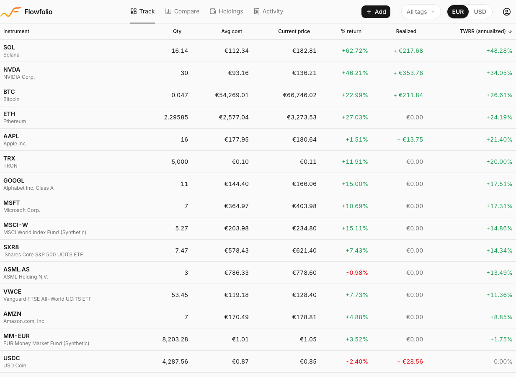
Task: Sort by Instrument column header
Action: [16, 31]
